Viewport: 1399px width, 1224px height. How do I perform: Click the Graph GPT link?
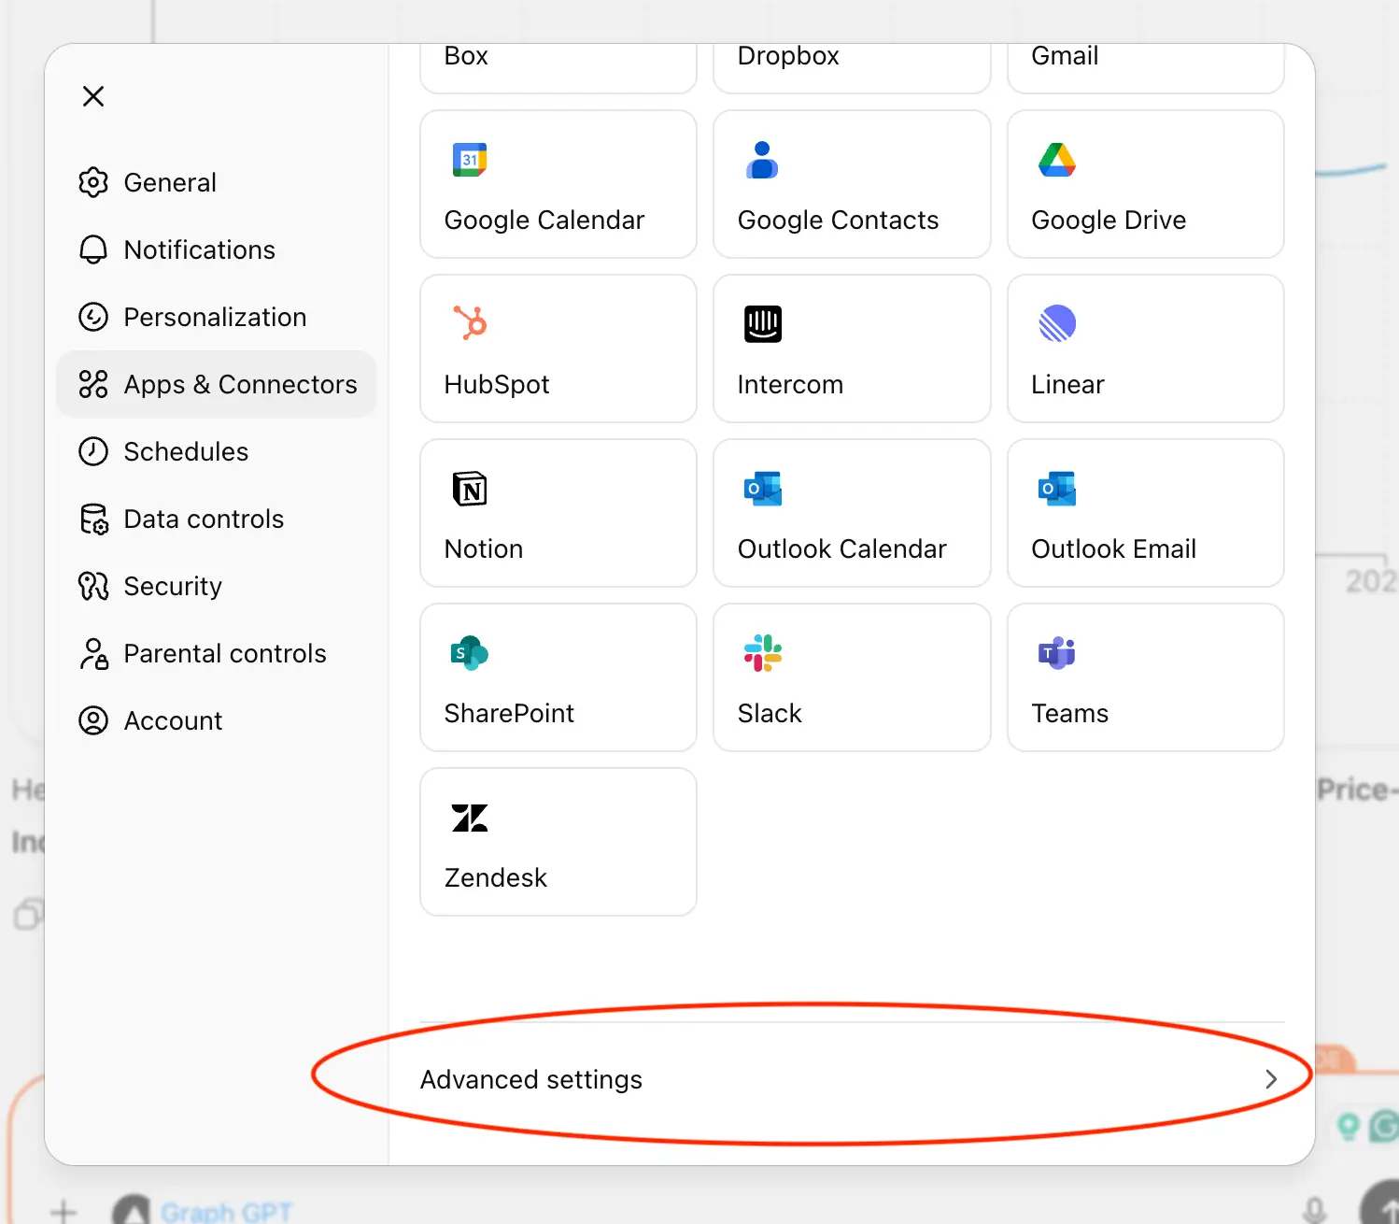click(225, 1210)
